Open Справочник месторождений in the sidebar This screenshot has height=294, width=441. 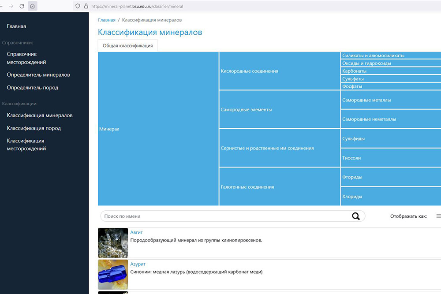coord(26,58)
